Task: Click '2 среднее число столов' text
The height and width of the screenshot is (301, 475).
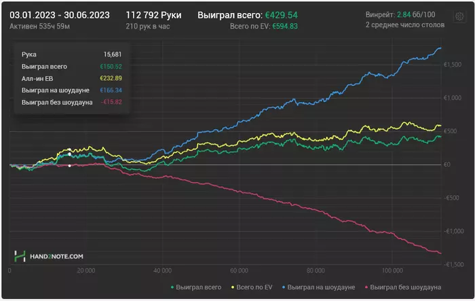Action: pyautogui.click(x=405, y=25)
